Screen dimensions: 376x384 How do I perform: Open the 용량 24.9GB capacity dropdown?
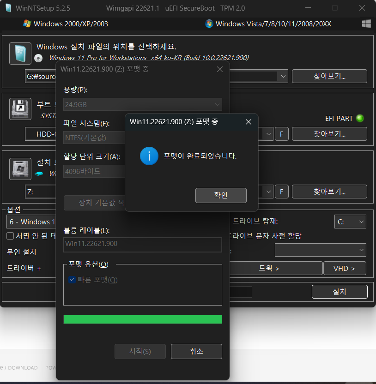click(x=143, y=105)
